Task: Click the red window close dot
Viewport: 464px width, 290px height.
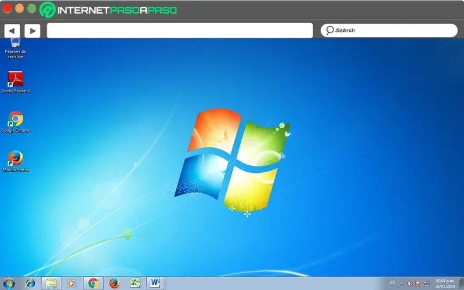Action: click(x=7, y=8)
